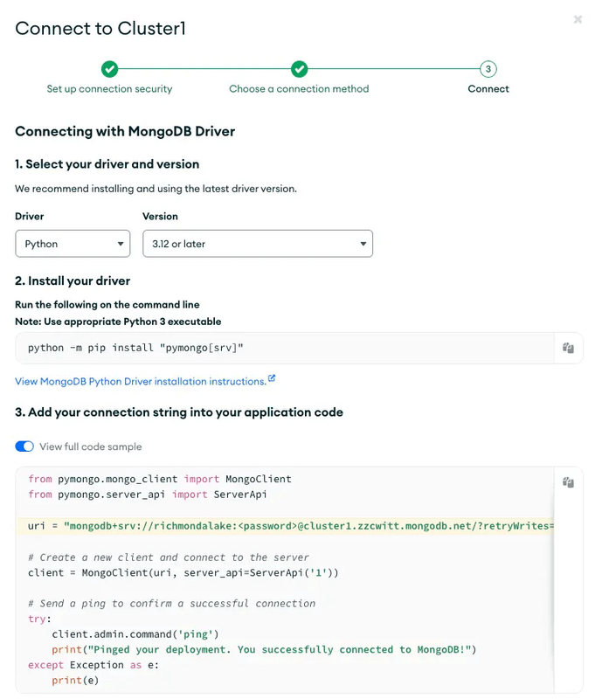
Task: Click the print(e) code line
Action: (75, 681)
